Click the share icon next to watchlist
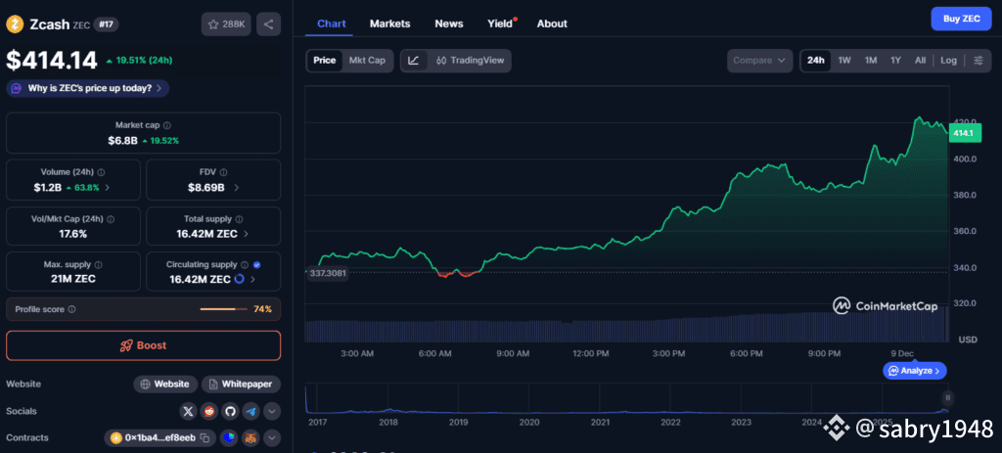 268,24
